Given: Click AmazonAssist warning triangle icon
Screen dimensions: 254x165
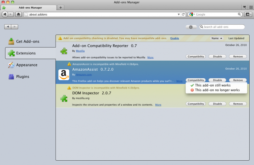Looking at the screenshot, I should point(69,64).
